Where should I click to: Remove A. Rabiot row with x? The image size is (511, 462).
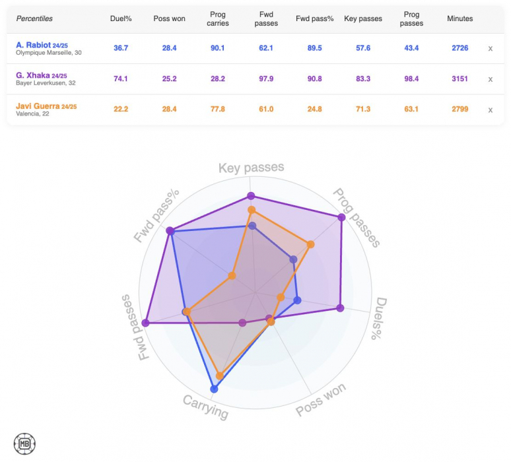[x=490, y=49]
